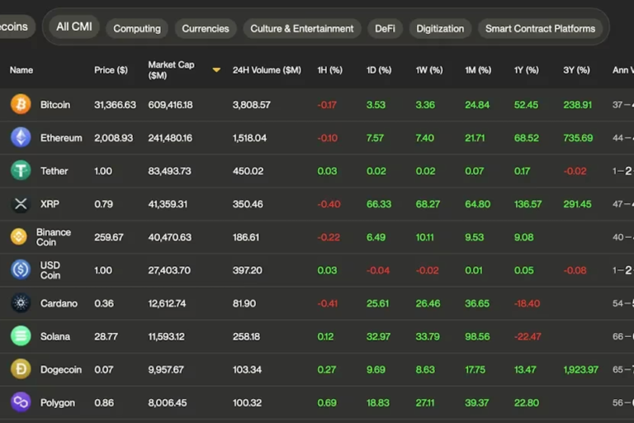Screen dimensions: 634x423
Task: Click the Ethereum diamond logo icon
Action: 21,138
